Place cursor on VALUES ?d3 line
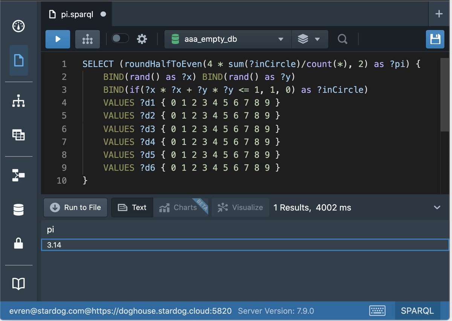 tap(191, 129)
